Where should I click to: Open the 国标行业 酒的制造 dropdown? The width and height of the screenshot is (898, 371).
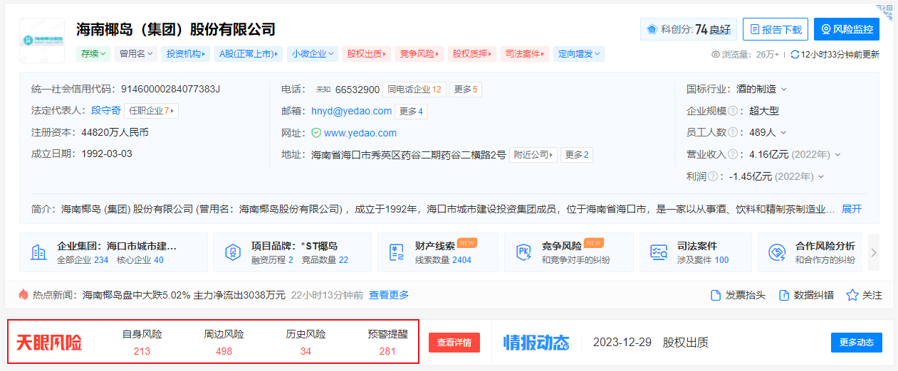tap(784, 90)
